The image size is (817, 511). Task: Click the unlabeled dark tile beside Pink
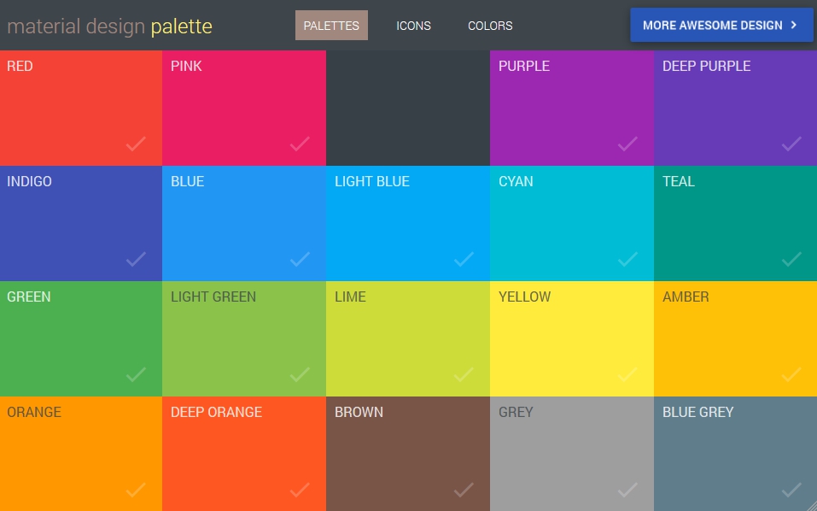coord(407,107)
